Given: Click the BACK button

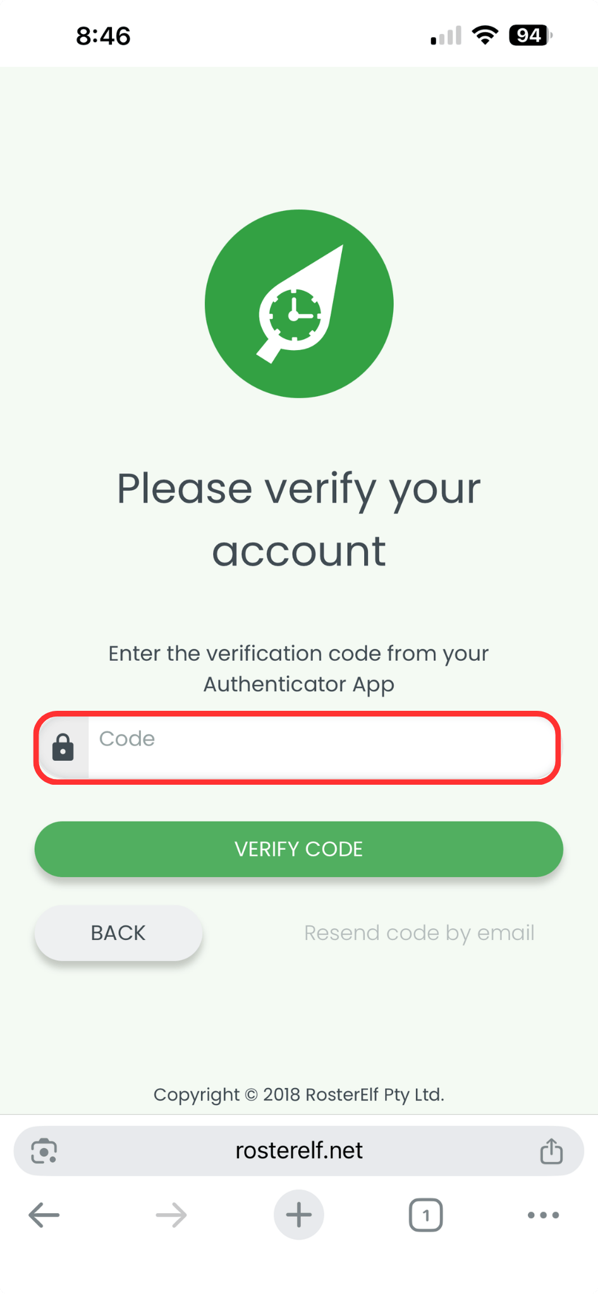Looking at the screenshot, I should (x=118, y=933).
